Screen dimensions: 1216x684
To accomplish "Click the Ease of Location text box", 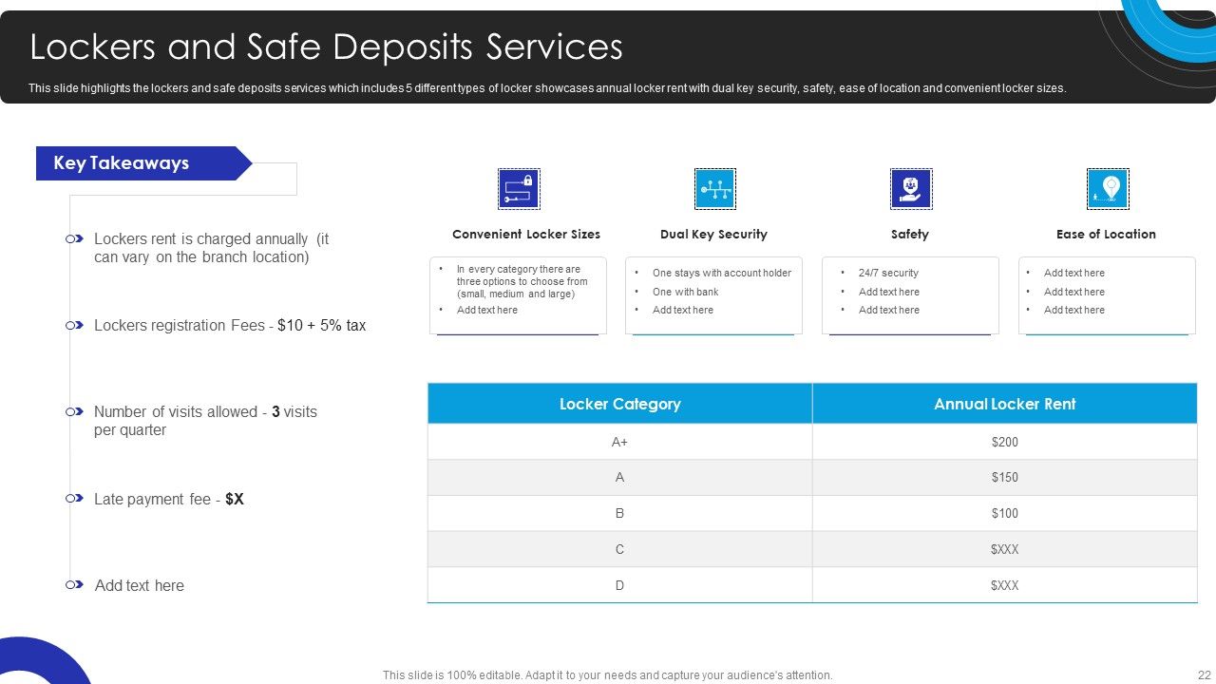I will tap(1107, 295).
